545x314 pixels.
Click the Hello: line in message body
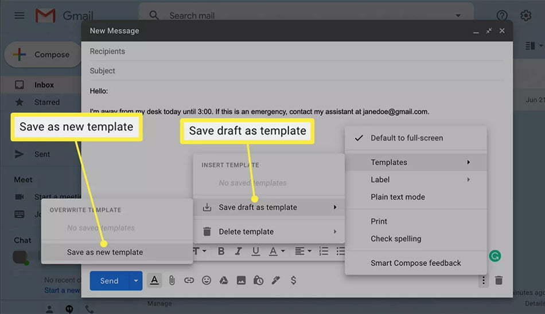point(99,91)
